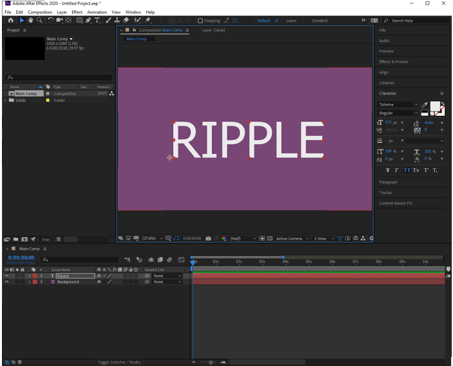Select the Hand tool

(30, 20)
